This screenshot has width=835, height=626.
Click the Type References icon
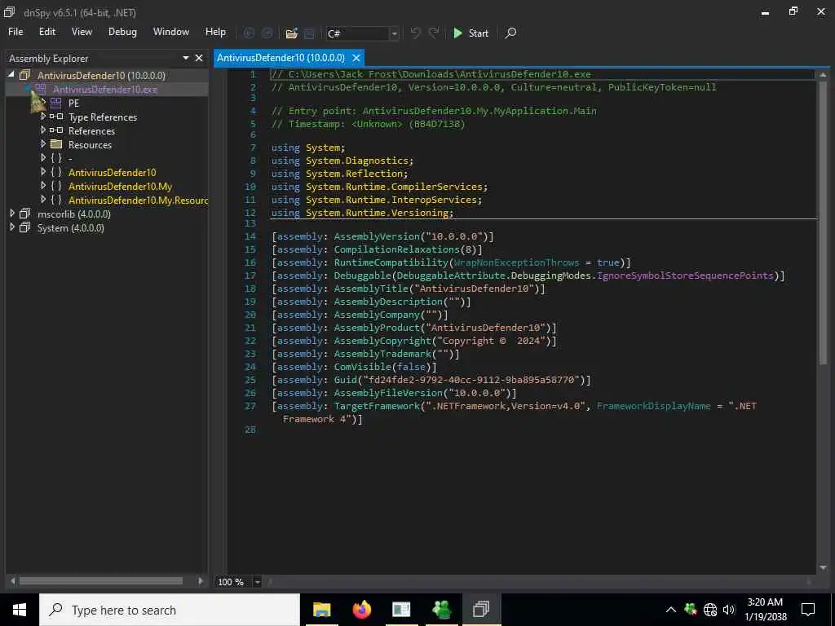(56, 116)
